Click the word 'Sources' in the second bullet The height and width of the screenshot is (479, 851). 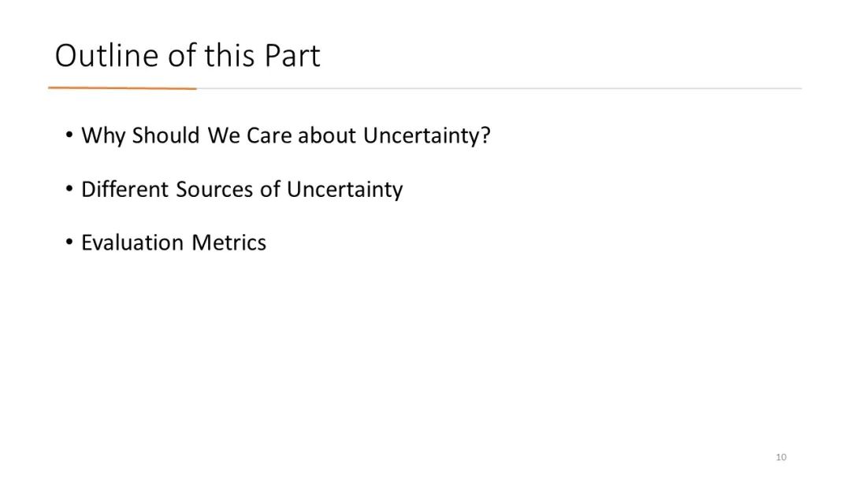coord(214,189)
